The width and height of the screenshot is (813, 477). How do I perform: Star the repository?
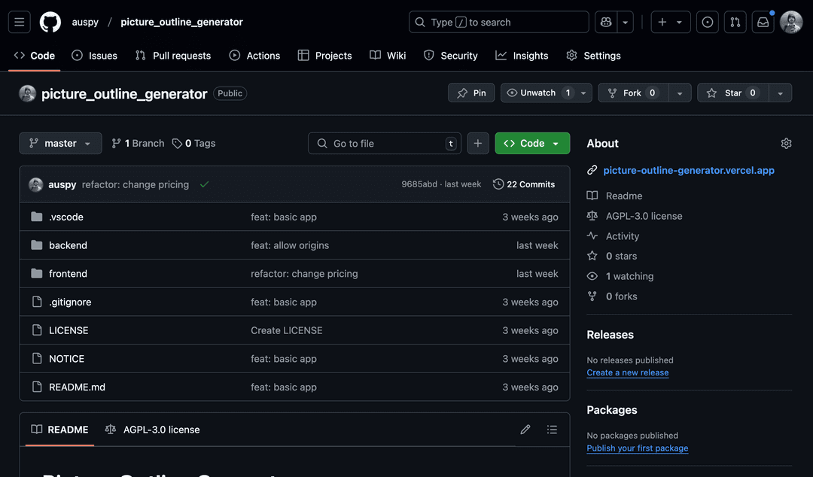(732, 93)
